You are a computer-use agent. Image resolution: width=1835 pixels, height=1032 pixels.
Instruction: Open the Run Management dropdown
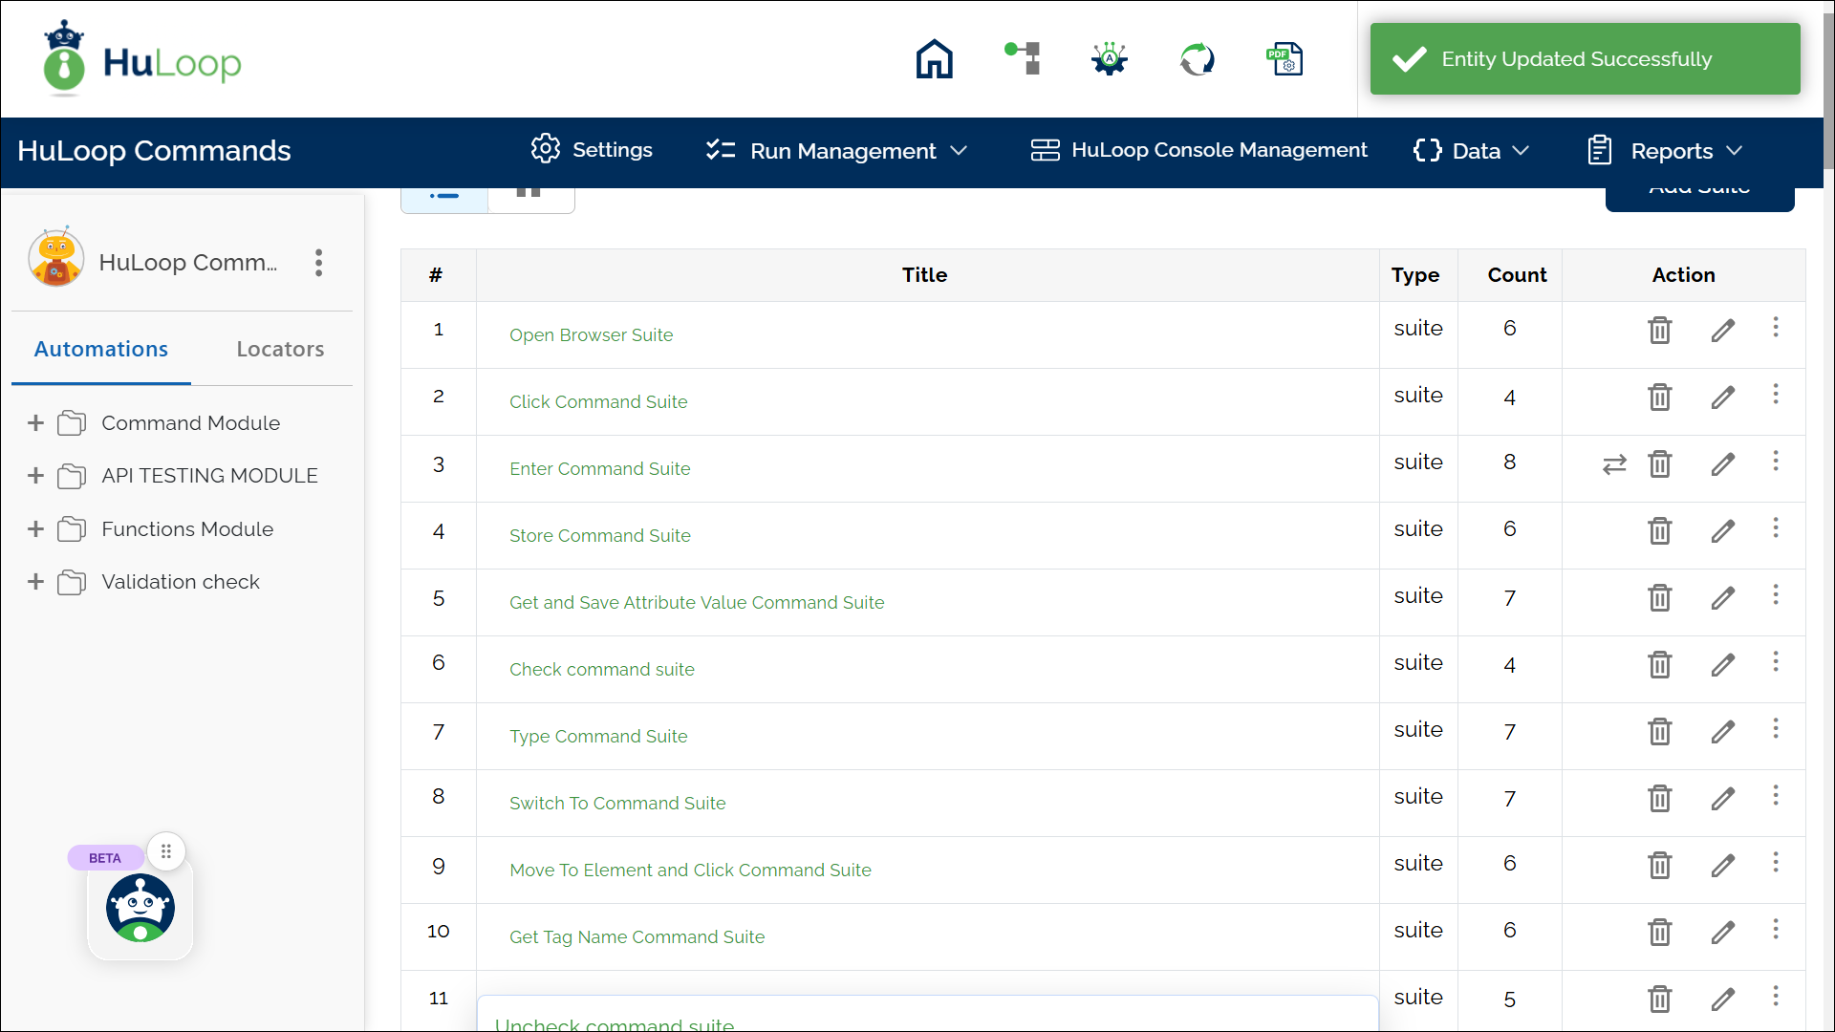point(838,151)
